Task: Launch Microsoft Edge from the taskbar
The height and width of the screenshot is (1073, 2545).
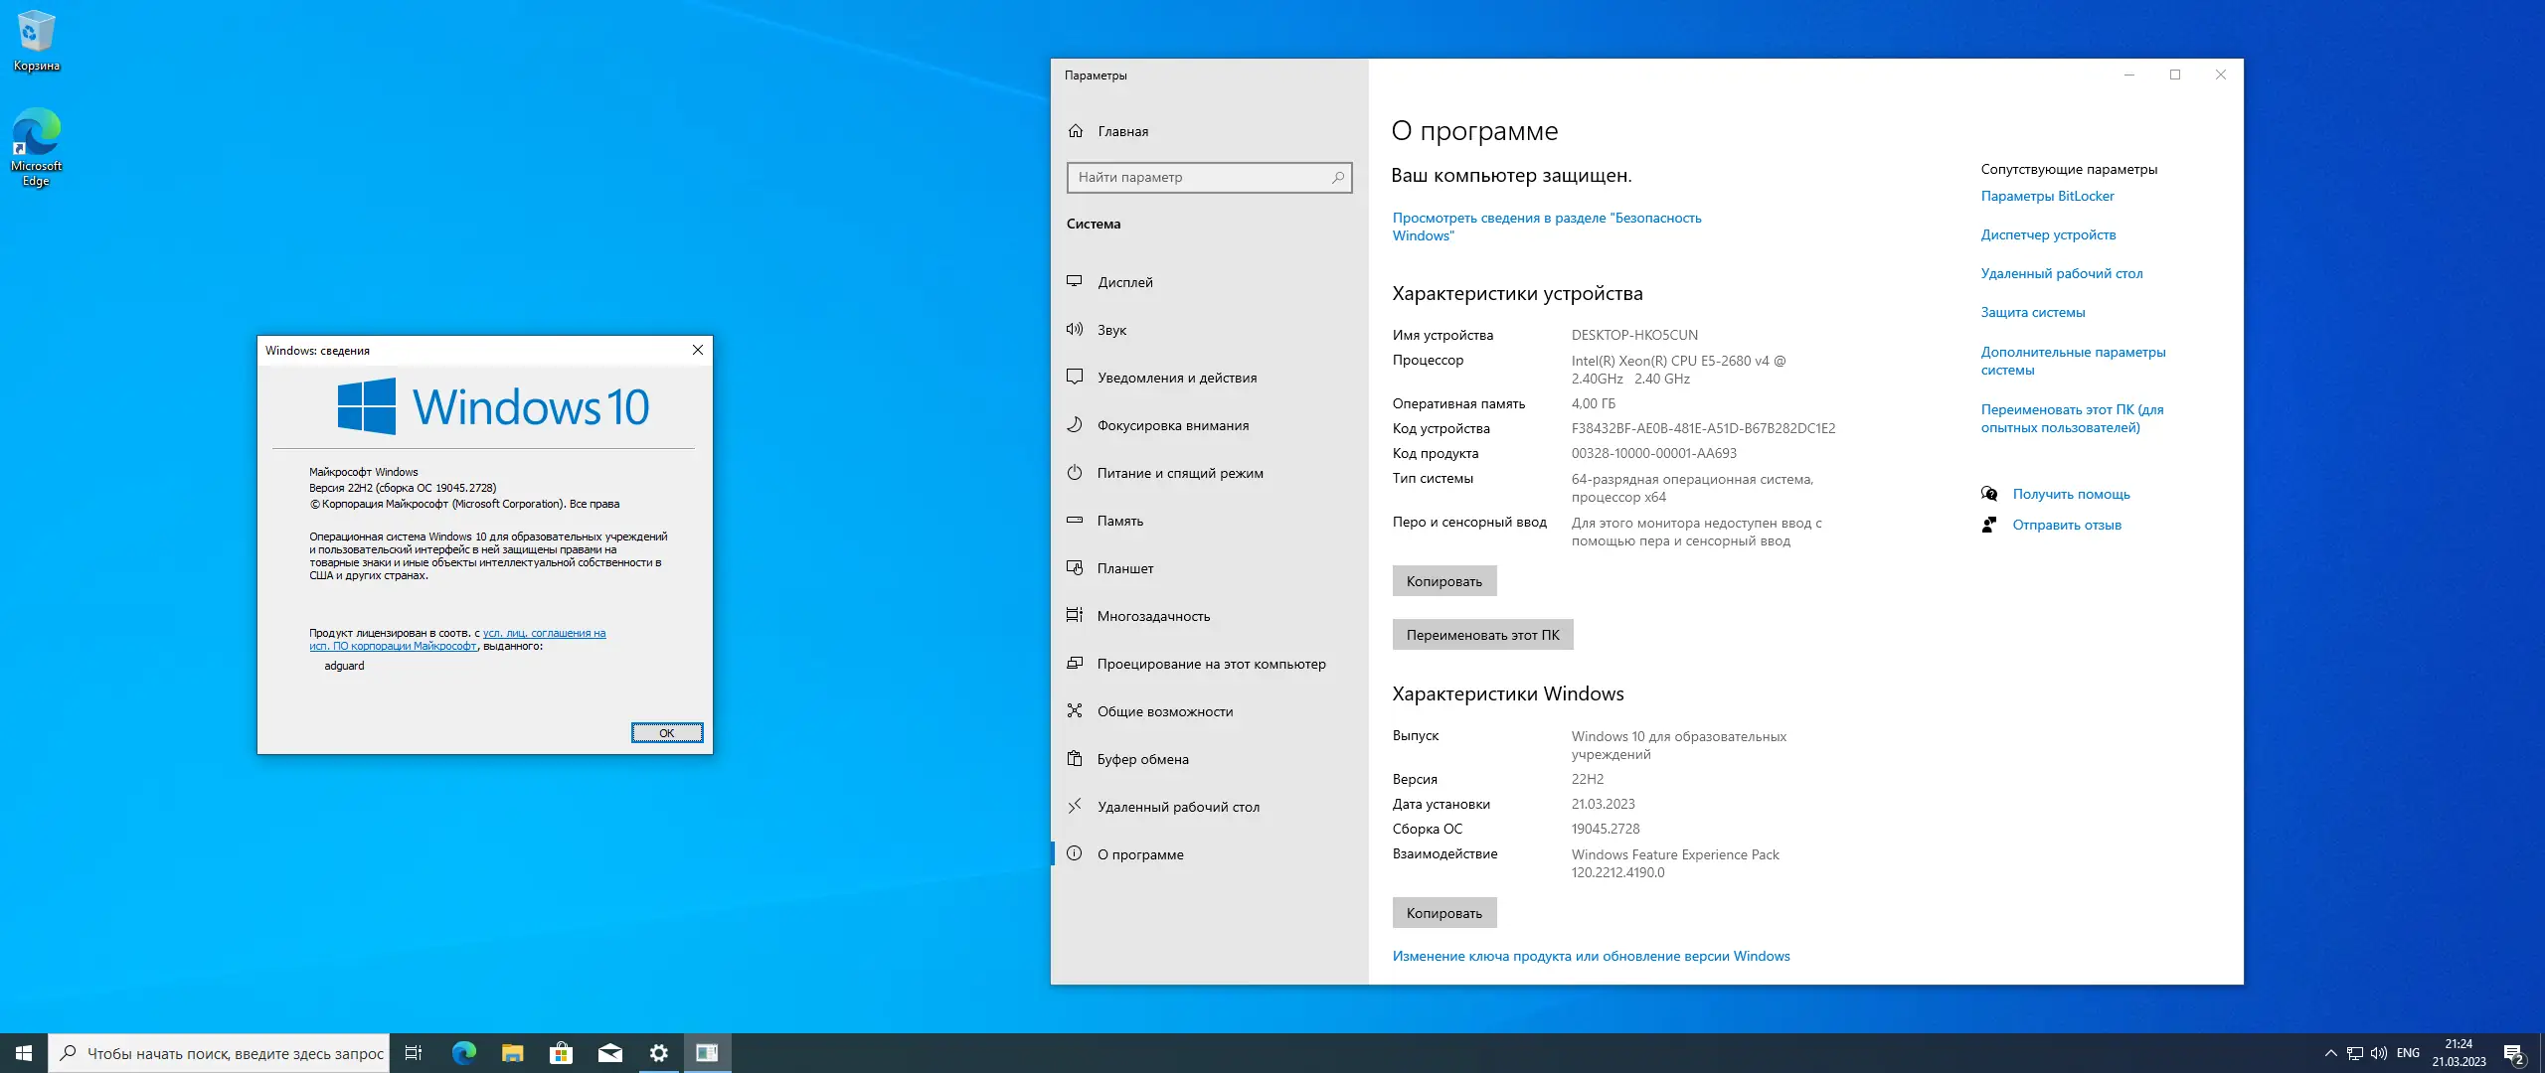Action: pyautogui.click(x=463, y=1053)
